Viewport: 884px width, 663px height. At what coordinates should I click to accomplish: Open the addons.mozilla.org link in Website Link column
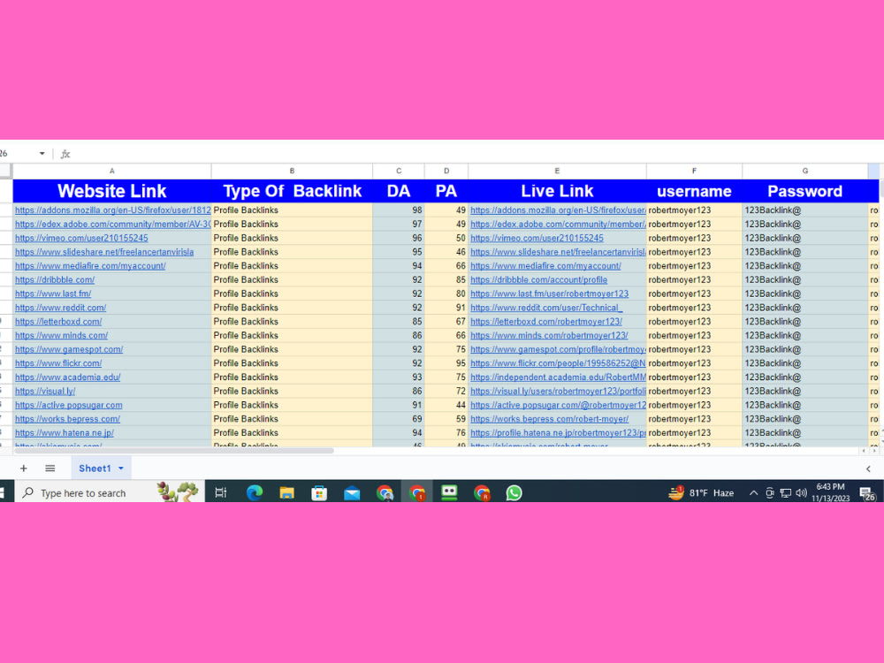(113, 210)
